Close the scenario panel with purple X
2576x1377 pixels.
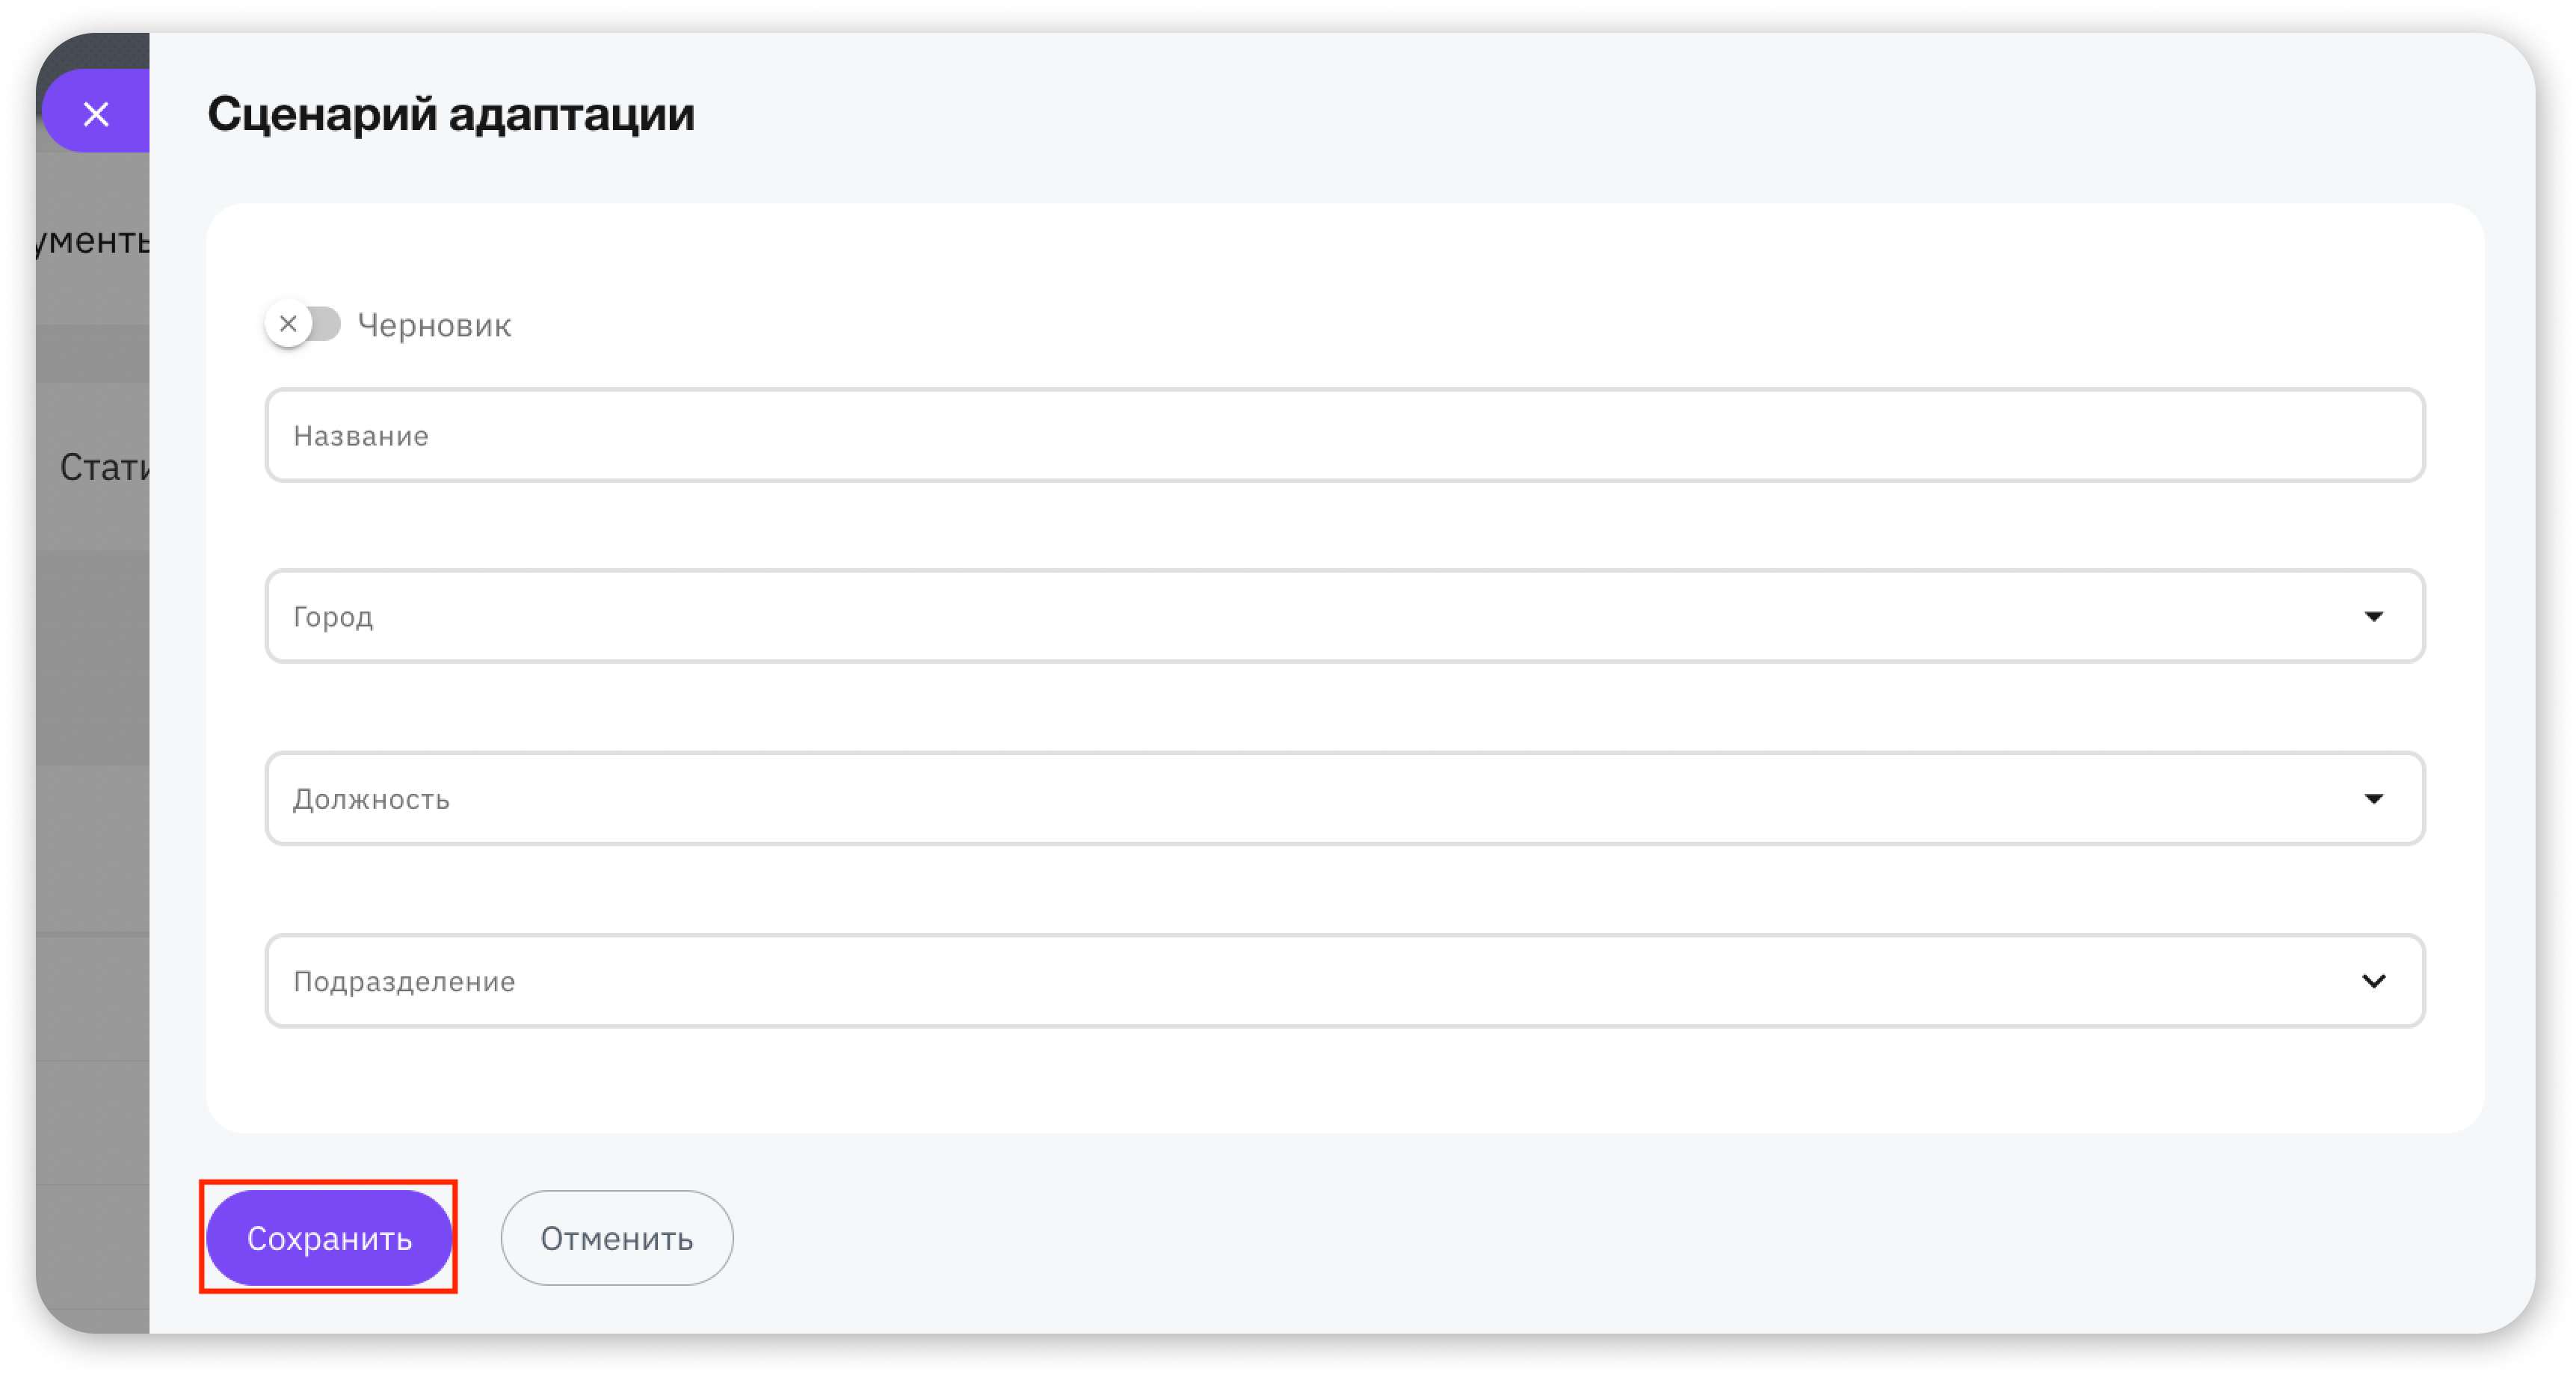tap(96, 113)
